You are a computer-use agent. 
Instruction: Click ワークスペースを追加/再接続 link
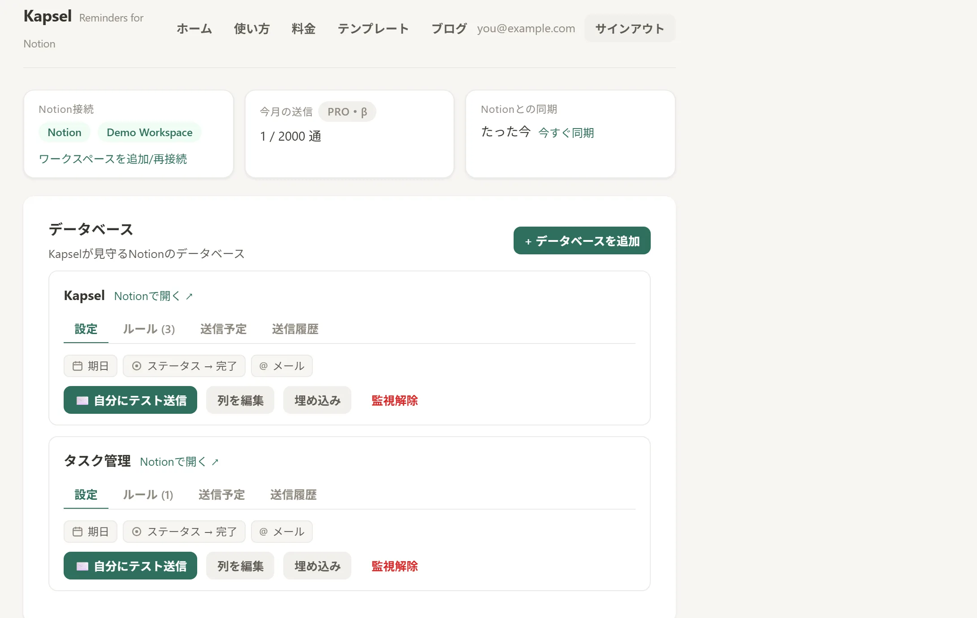pos(113,159)
